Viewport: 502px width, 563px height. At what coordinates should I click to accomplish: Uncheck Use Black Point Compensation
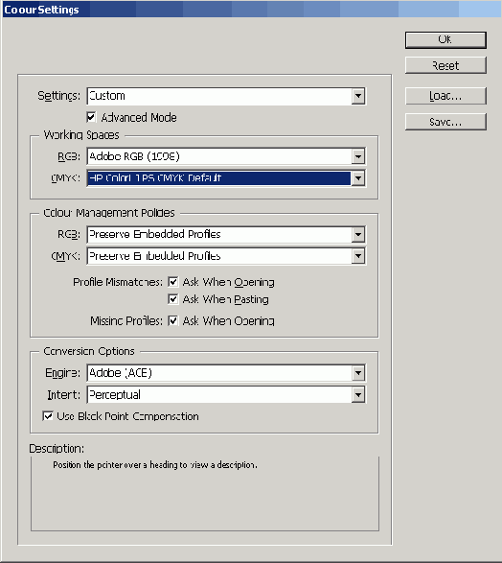(x=48, y=416)
